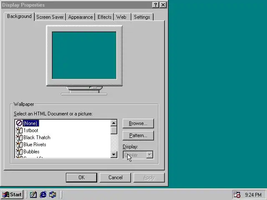Open the Screen Saver tab
Viewport: 267px width, 200px height.
[50, 17]
